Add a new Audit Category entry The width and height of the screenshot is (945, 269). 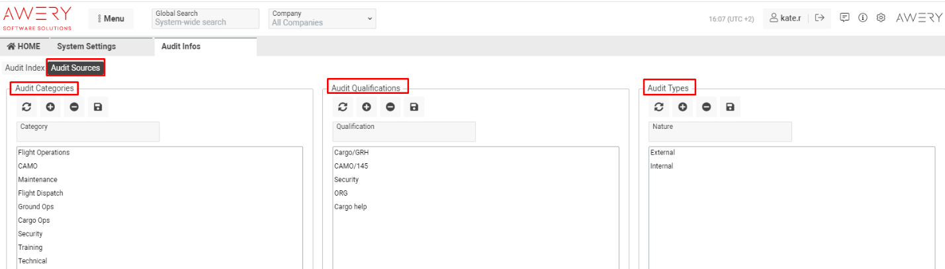click(x=50, y=107)
